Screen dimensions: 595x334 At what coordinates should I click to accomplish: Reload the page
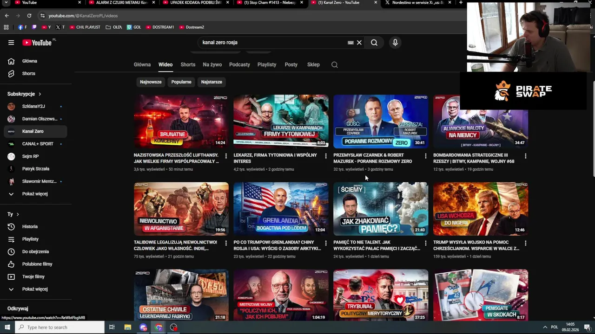[29, 15]
